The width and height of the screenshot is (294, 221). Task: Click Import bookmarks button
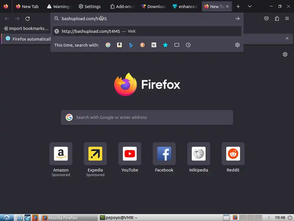pos(26,28)
